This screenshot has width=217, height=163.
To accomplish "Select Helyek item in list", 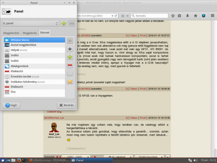I will [35, 50].
